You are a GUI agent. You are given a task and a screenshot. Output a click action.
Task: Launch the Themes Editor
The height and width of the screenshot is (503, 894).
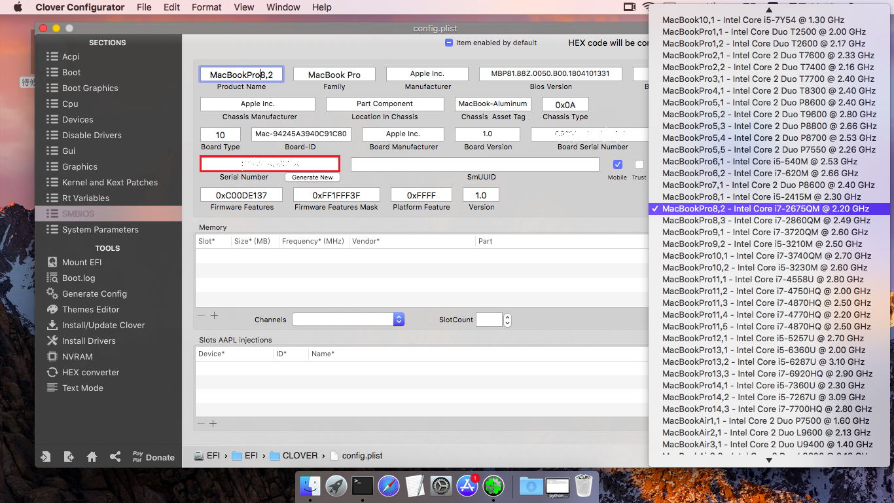tap(82, 309)
